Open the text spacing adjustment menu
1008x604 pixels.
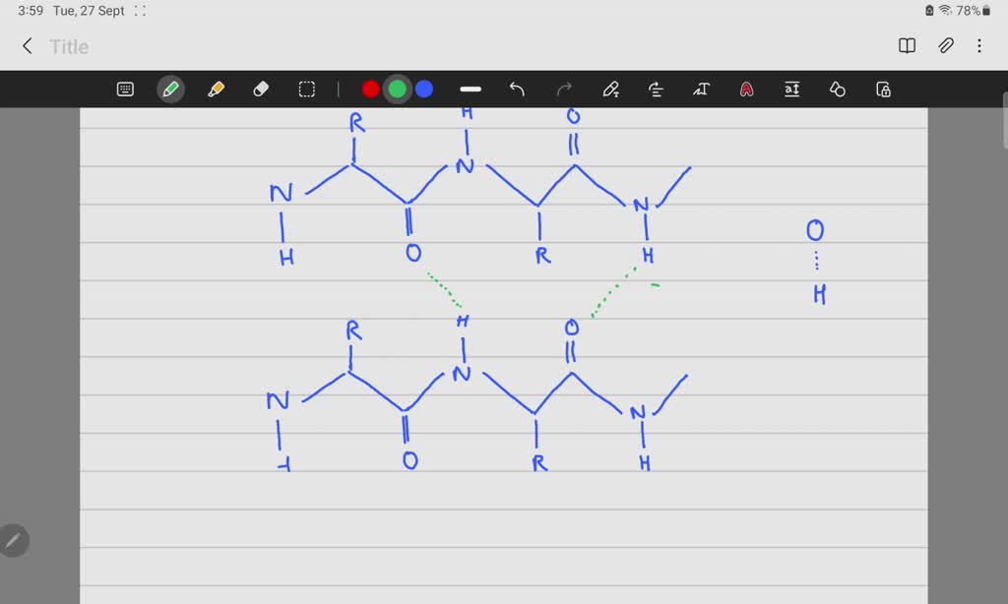click(791, 89)
